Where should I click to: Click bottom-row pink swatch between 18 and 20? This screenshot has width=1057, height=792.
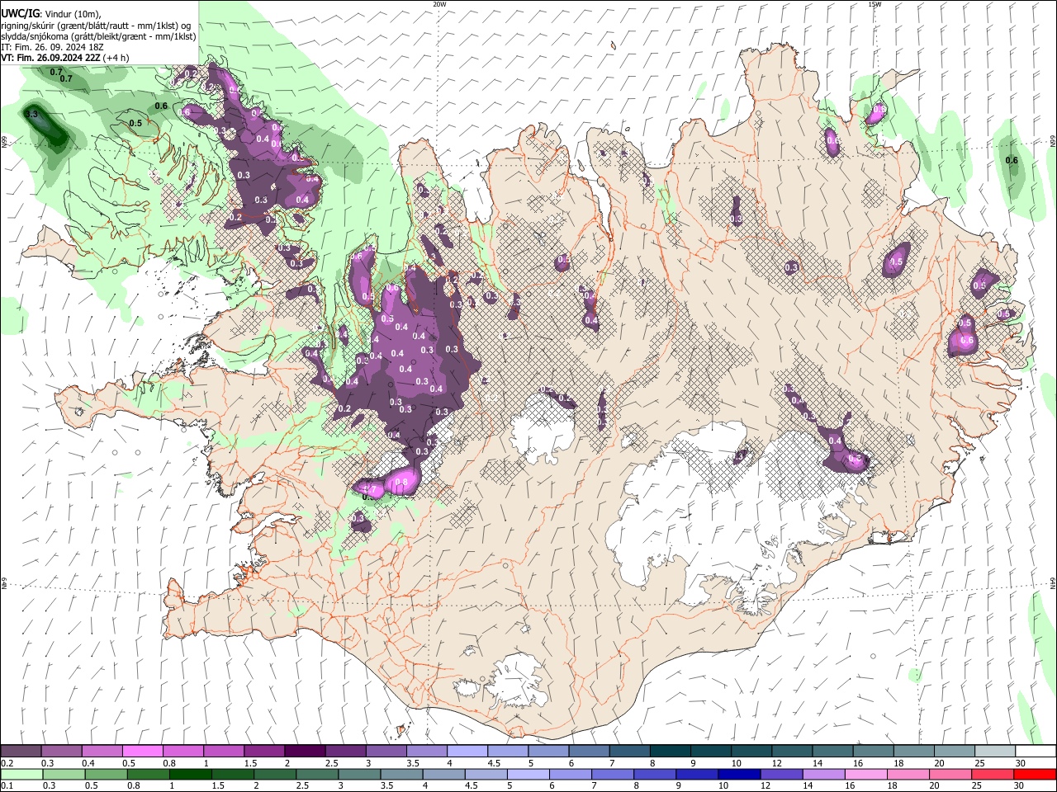click(x=908, y=775)
